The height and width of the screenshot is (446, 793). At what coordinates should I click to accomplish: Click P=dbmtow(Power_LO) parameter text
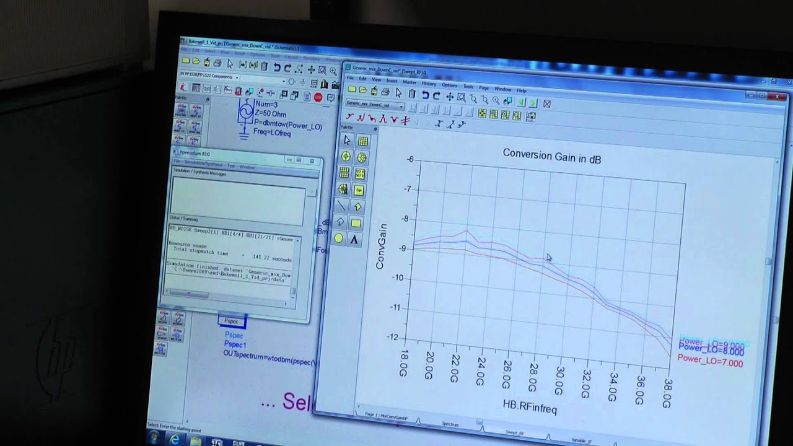coord(287,125)
